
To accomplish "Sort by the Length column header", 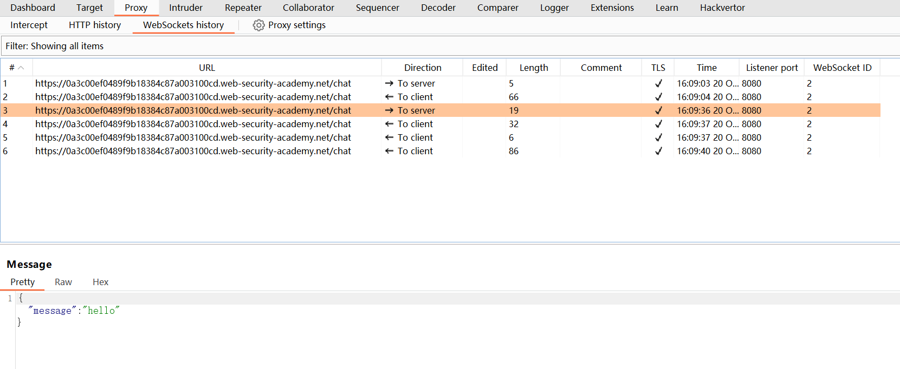I will pyautogui.click(x=533, y=68).
